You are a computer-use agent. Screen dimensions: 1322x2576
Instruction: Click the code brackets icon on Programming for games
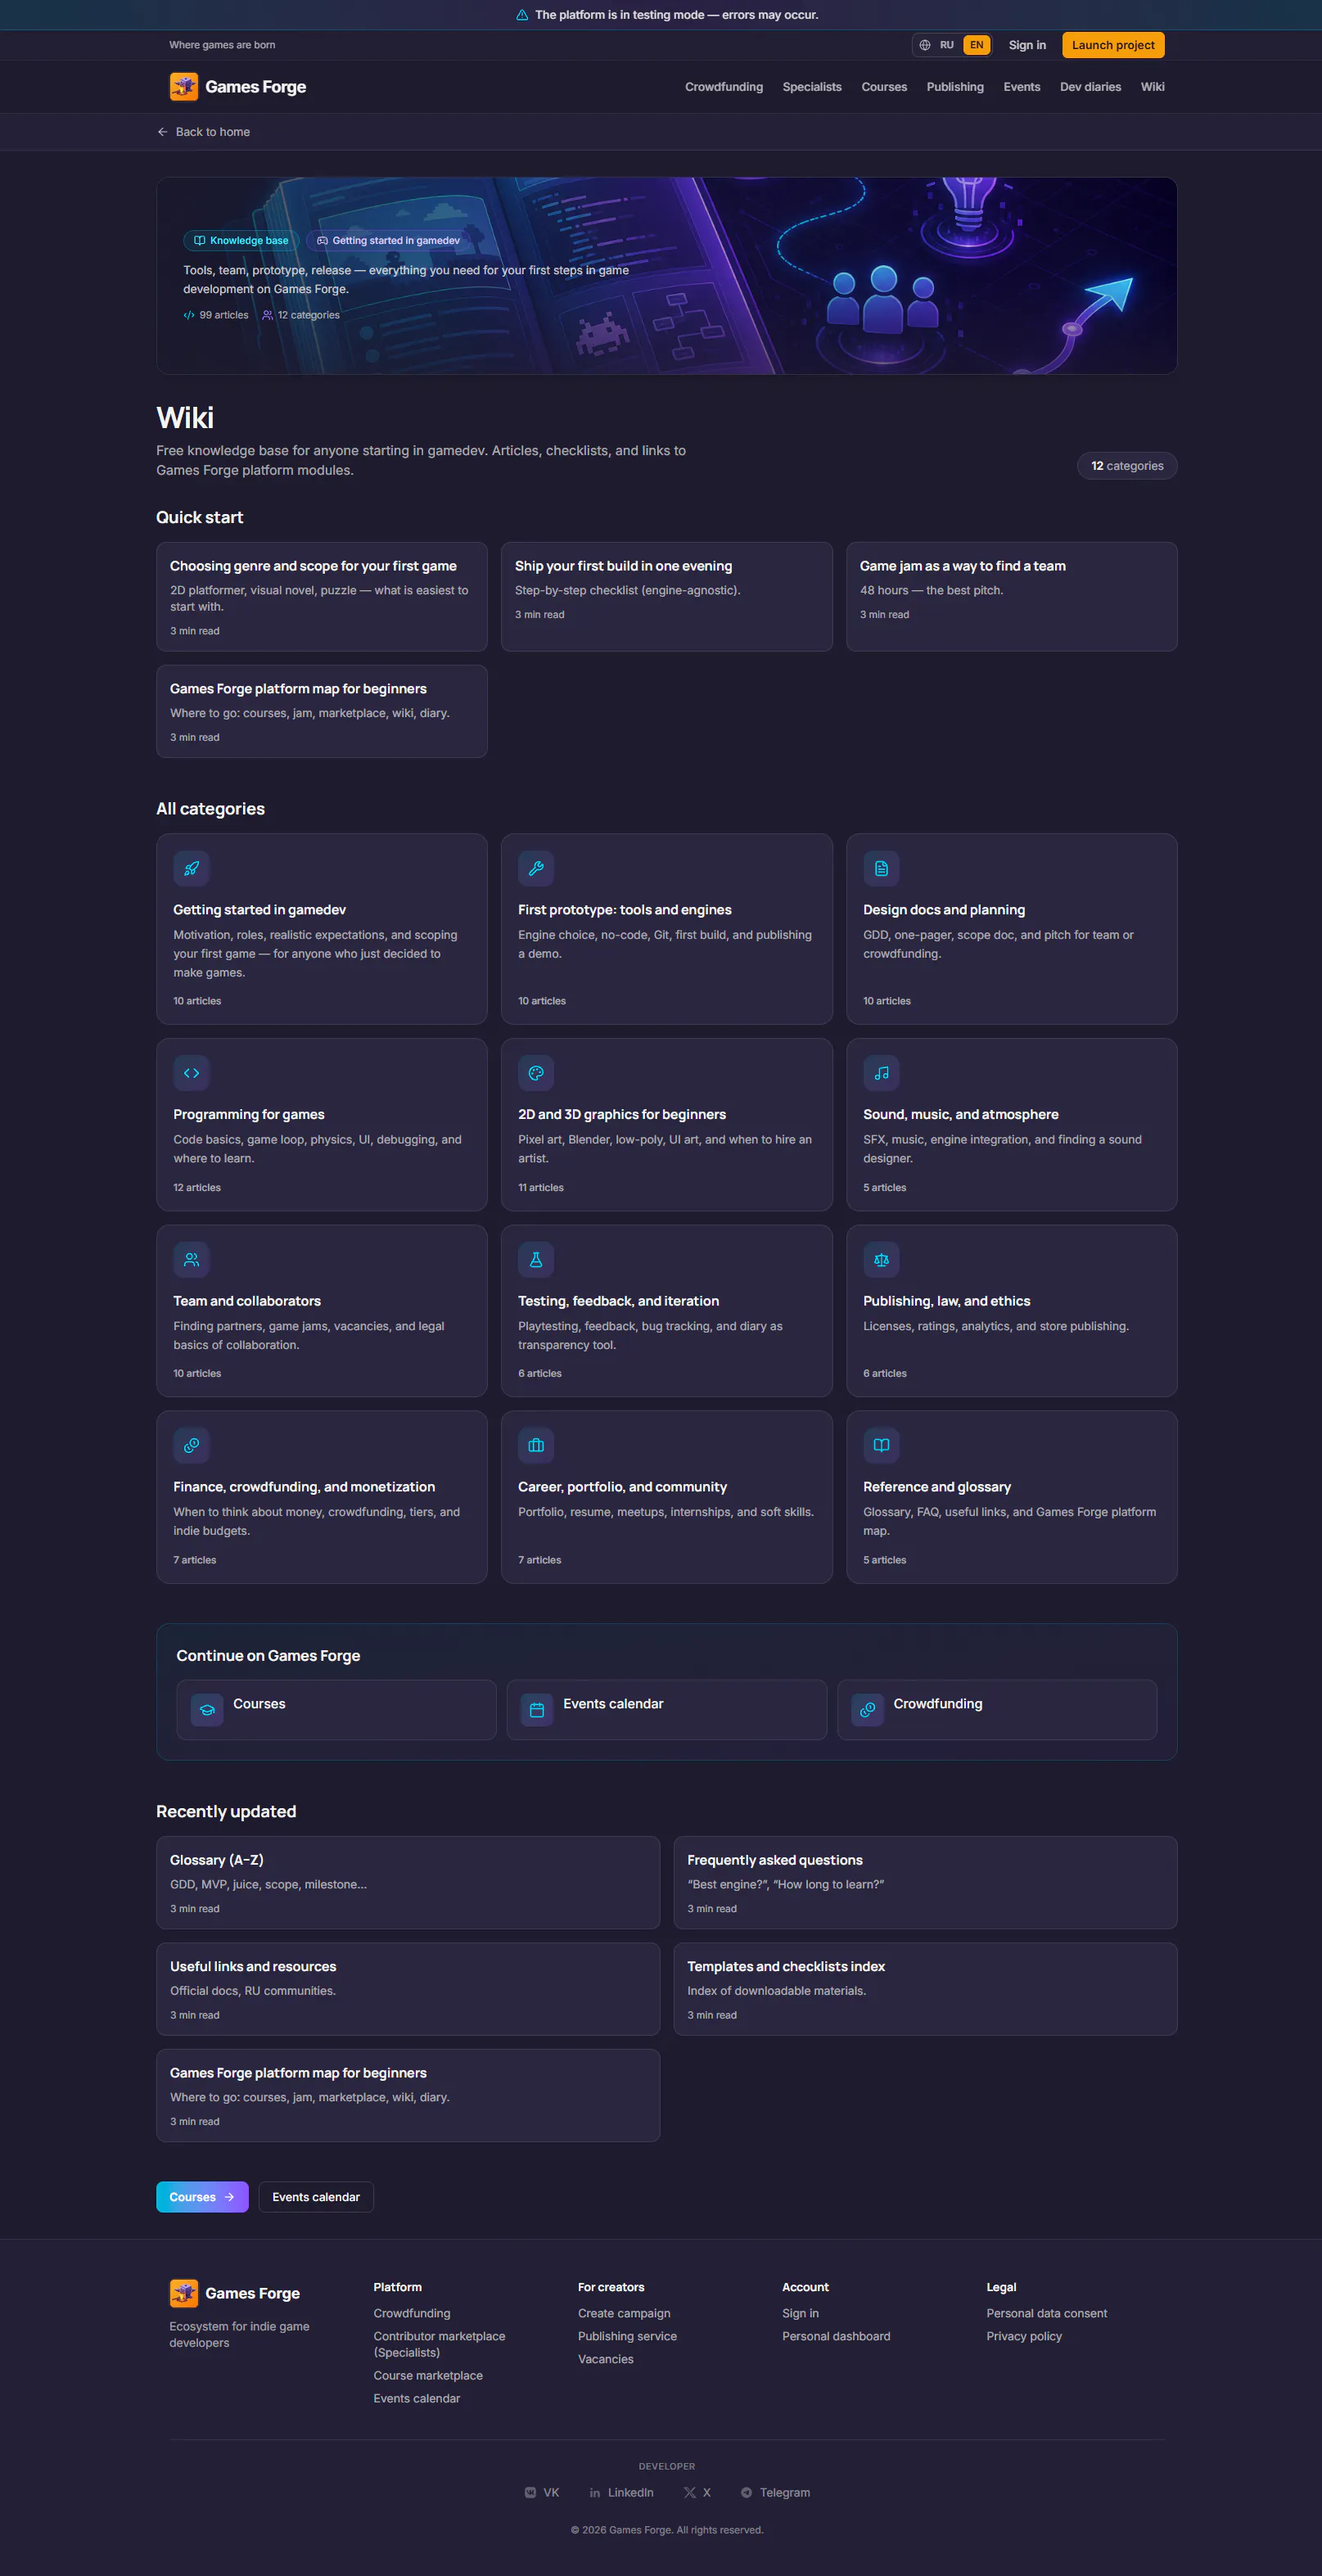[191, 1073]
